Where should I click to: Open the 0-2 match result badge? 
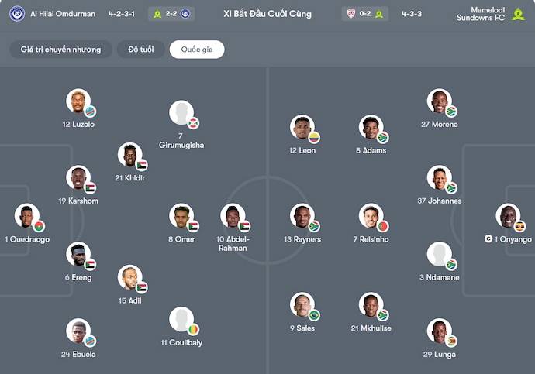point(364,14)
